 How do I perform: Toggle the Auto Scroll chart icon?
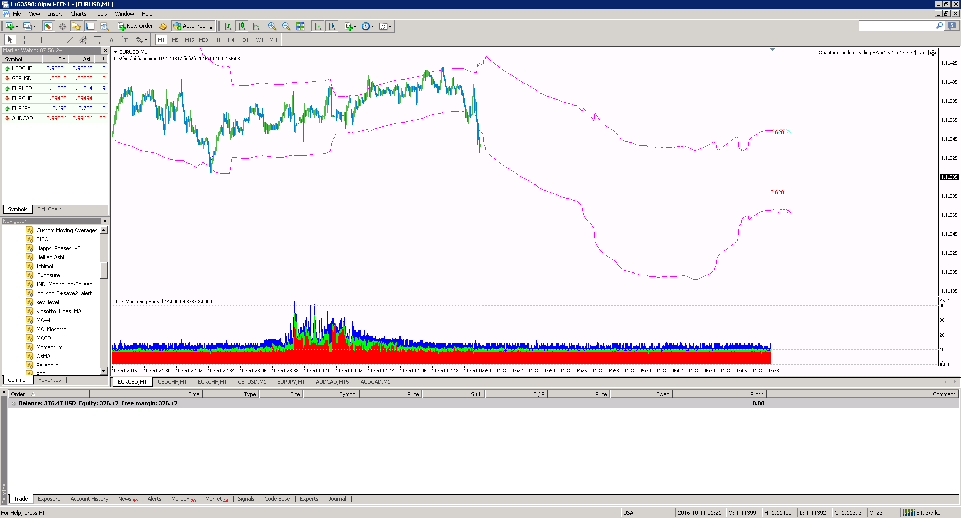pyautogui.click(x=317, y=26)
